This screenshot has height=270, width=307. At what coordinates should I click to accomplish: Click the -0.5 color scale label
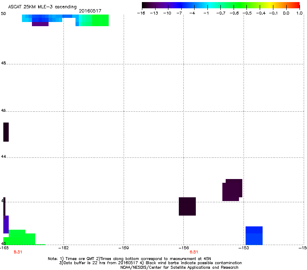(247, 13)
